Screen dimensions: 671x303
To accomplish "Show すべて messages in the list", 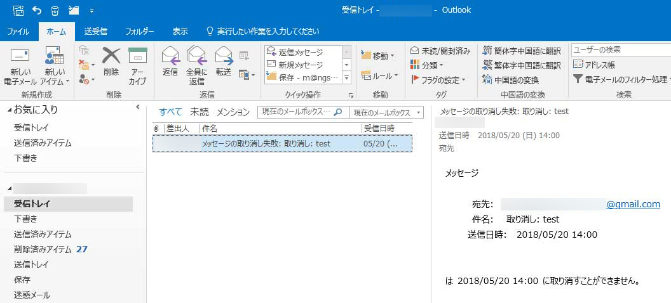I will [170, 112].
